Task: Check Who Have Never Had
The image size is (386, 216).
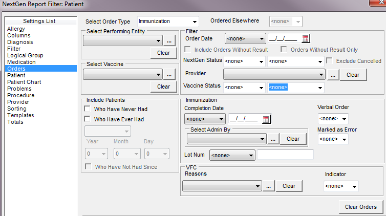Action: [x=87, y=109]
